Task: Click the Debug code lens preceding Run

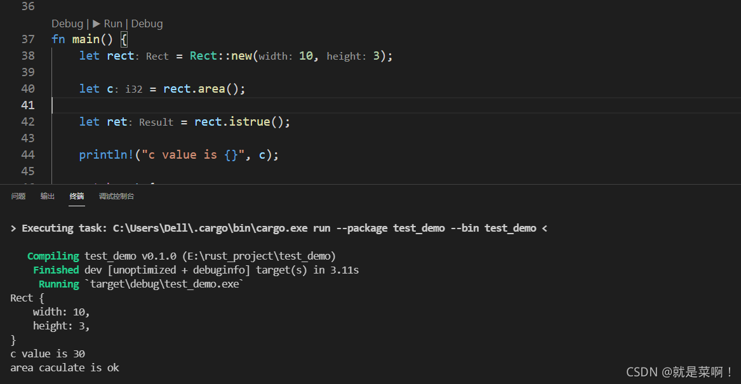Action: [67, 23]
